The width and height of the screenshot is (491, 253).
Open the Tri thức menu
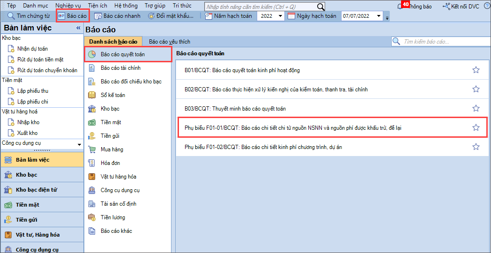pyautogui.click(x=182, y=6)
